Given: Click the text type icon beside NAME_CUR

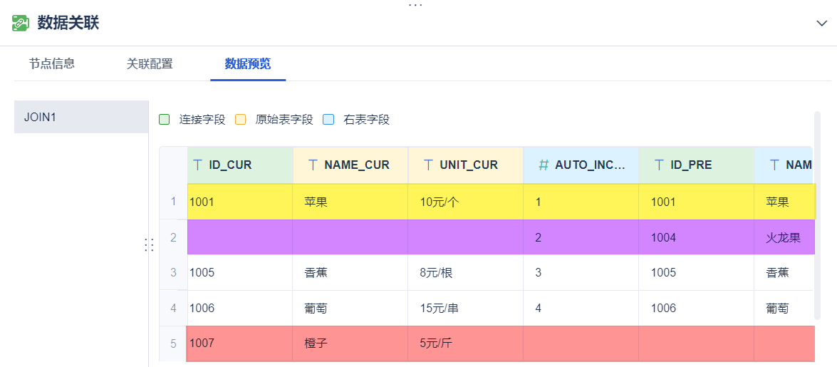Looking at the screenshot, I should click(313, 165).
